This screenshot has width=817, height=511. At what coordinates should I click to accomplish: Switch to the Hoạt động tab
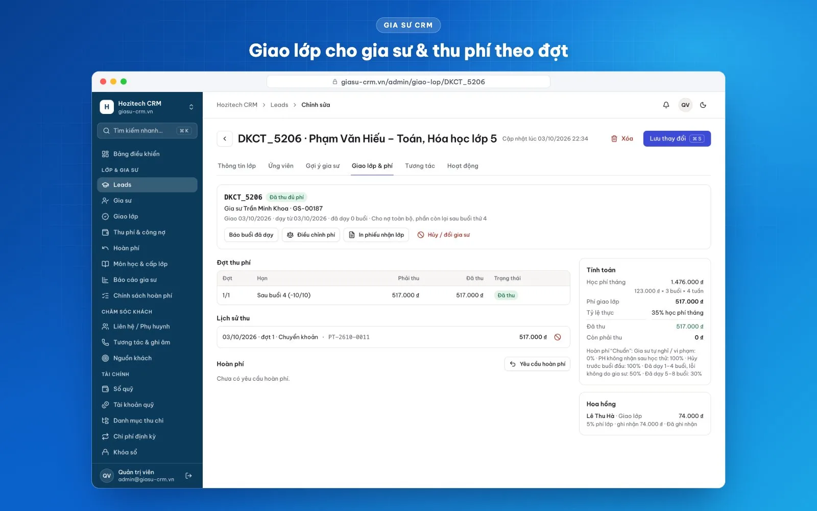(463, 166)
